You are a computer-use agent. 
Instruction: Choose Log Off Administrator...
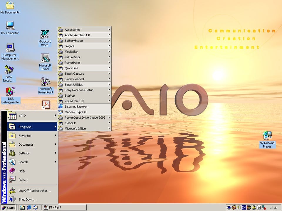click(32, 190)
